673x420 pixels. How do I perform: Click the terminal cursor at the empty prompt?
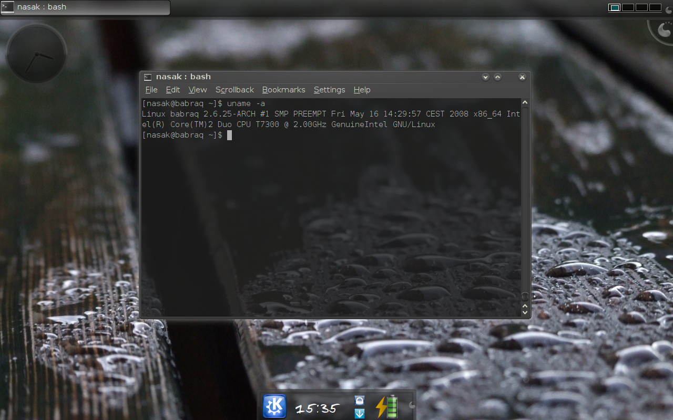click(x=229, y=135)
